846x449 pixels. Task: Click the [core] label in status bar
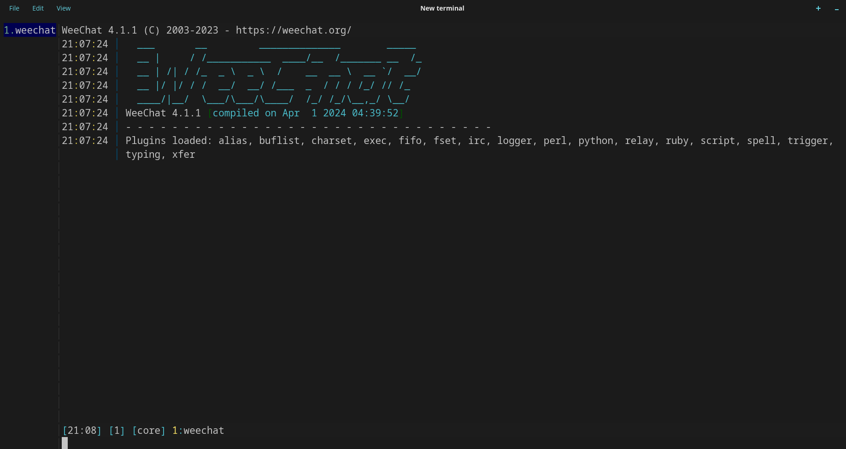coord(148,430)
